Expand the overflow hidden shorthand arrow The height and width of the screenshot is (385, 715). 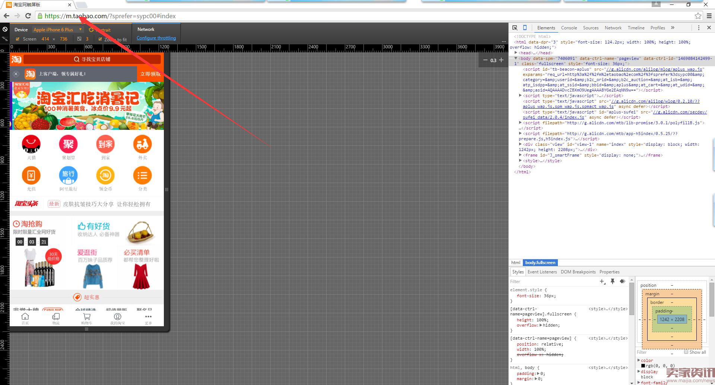[x=541, y=325]
